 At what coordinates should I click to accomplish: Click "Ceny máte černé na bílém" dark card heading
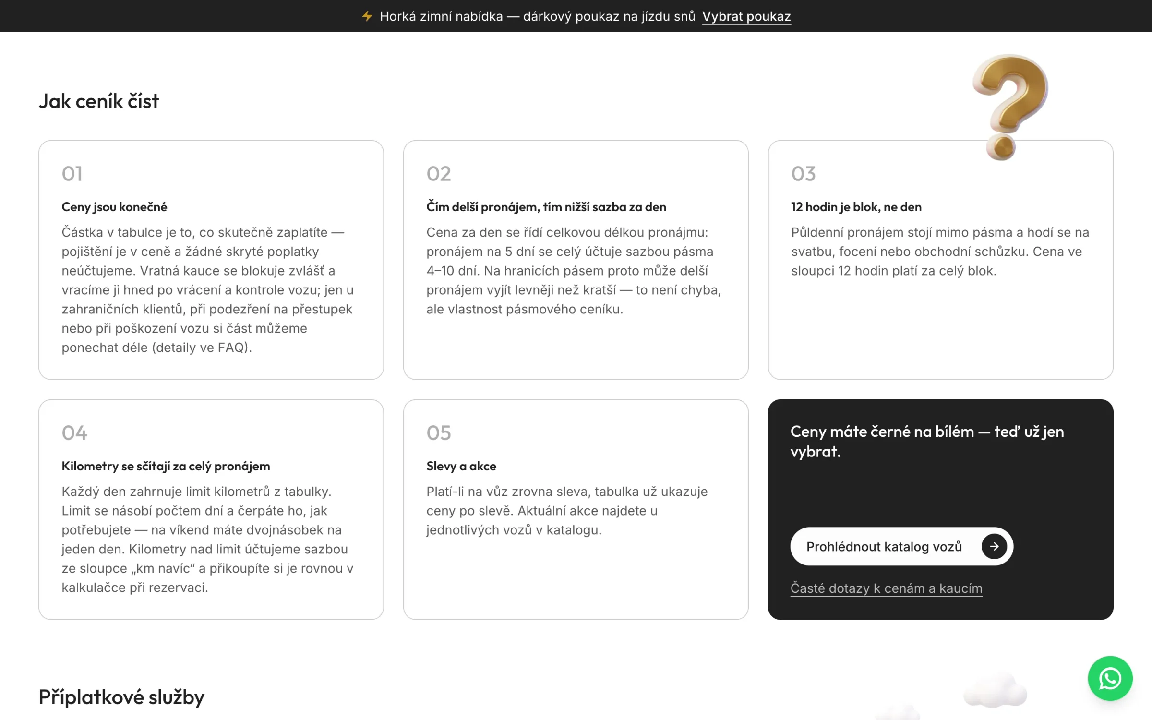point(927,441)
